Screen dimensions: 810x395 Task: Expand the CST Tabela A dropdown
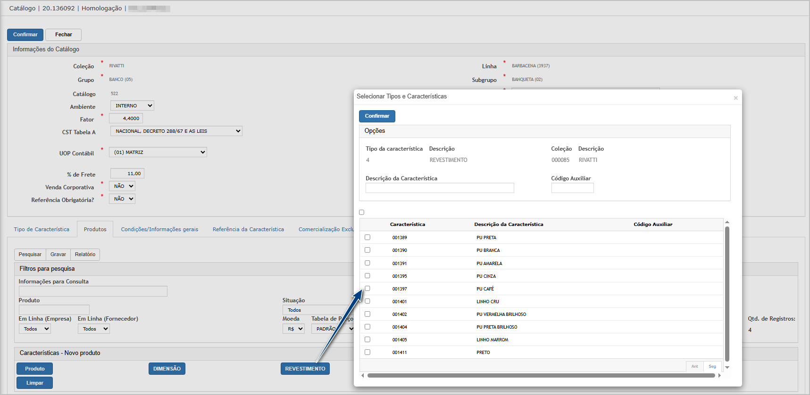(176, 131)
